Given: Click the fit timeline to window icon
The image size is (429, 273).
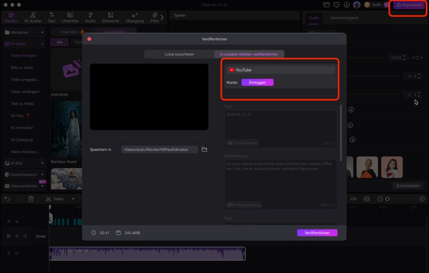Looking at the screenshot, I should click(367, 199).
